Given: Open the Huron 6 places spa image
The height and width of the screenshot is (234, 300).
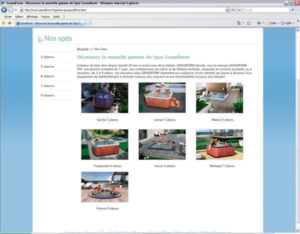Looking at the screenshot, I should click(162, 144).
